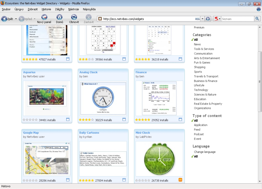Image resolution: width=262 pixels, height=189 pixels.
Task: Open the Aquarius widget title
Action: click(x=29, y=72)
